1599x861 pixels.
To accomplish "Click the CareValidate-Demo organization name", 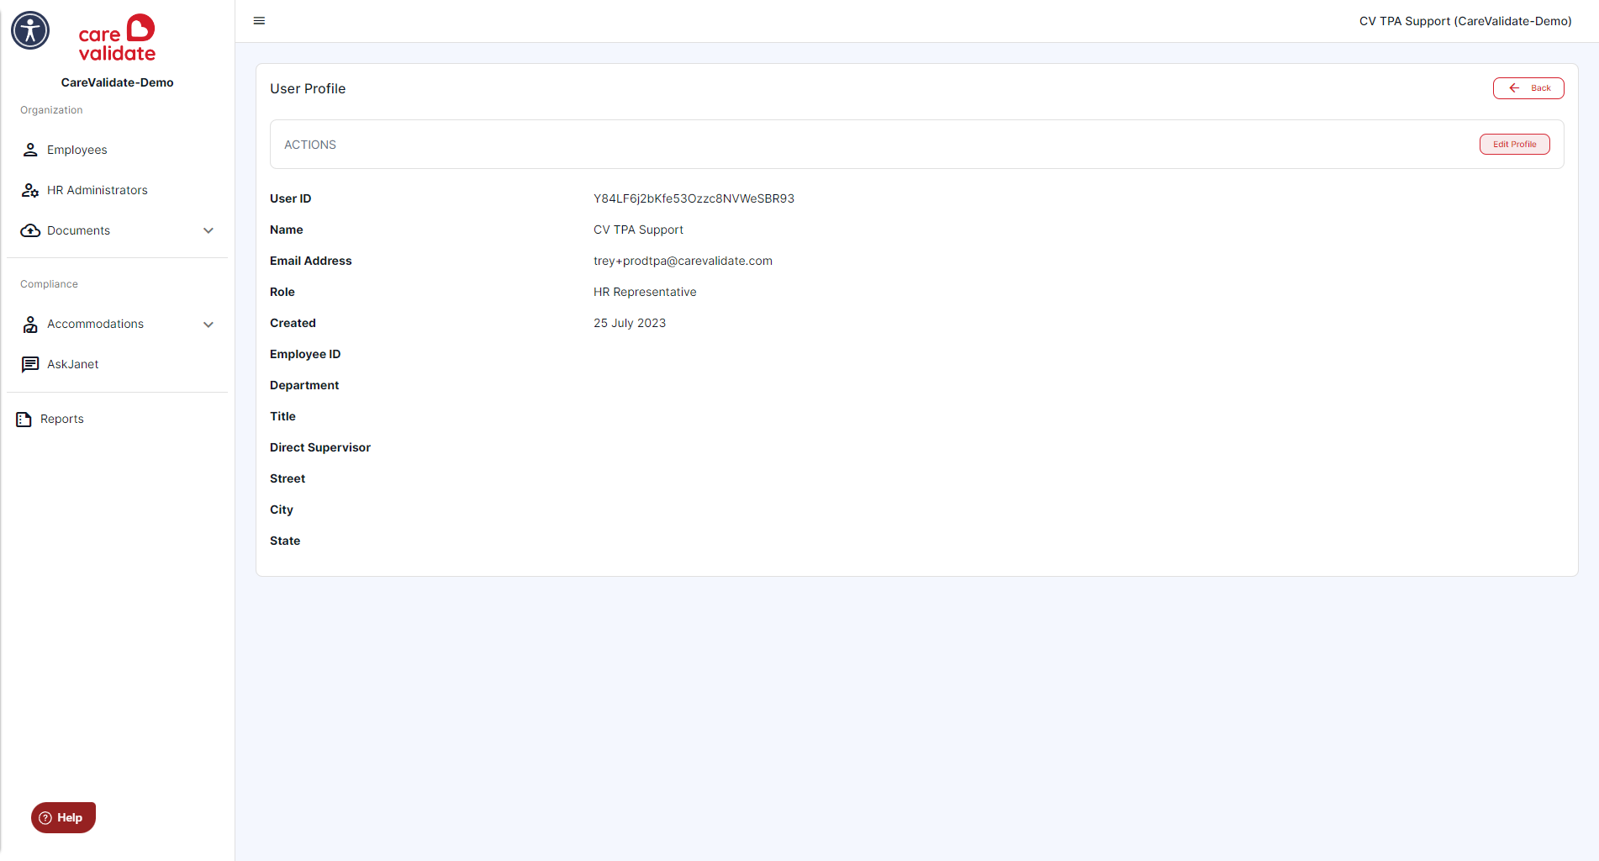I will point(118,82).
